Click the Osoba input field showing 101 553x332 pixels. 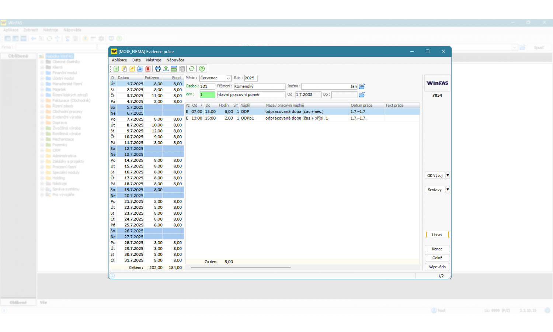pyautogui.click(x=207, y=86)
